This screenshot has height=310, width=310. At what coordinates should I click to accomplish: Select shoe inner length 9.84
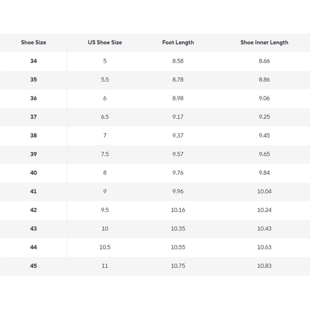tap(264, 173)
